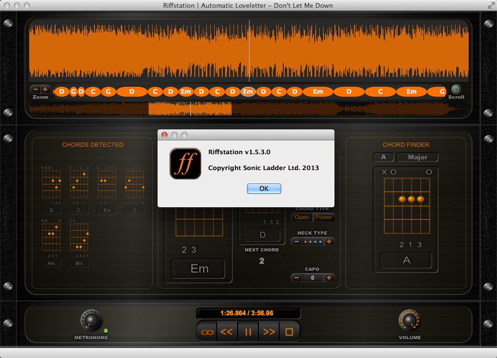Decrease neck type with minus
The height and width of the screenshot is (358, 497).
pos(296,241)
